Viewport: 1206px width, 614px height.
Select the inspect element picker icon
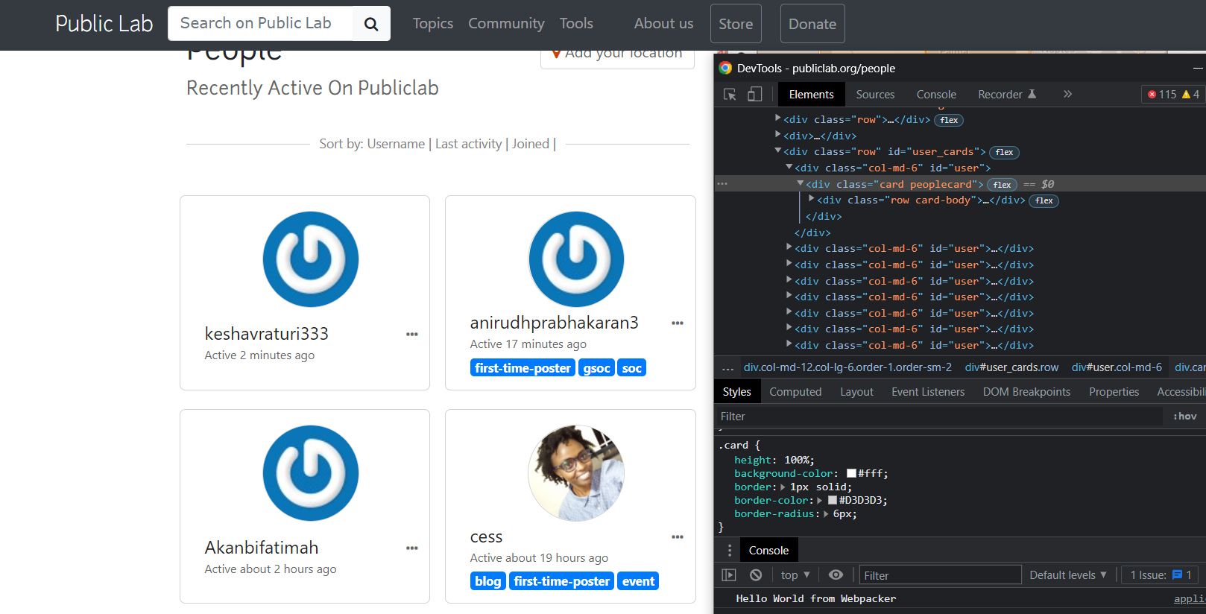[730, 95]
